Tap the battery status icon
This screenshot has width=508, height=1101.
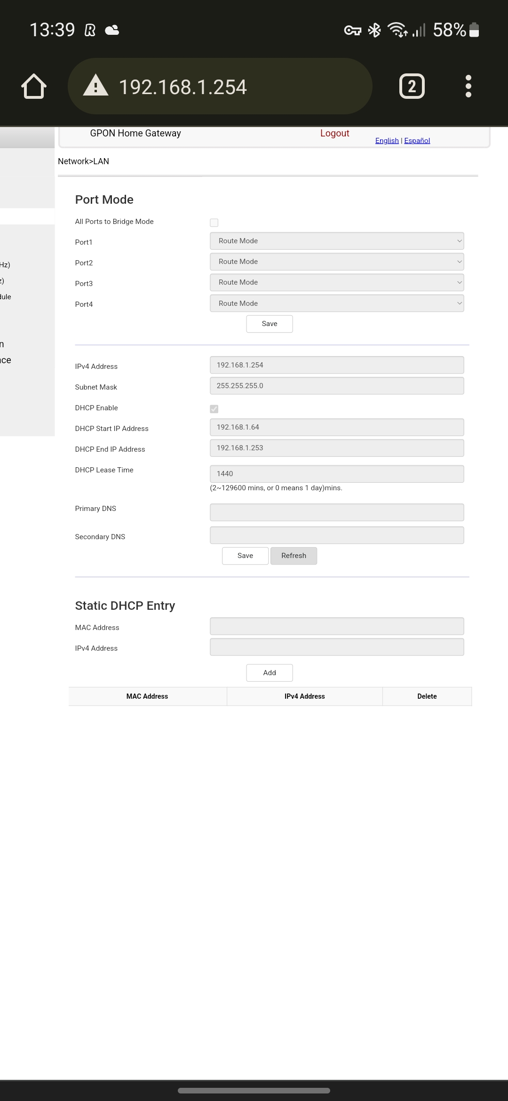point(474,30)
